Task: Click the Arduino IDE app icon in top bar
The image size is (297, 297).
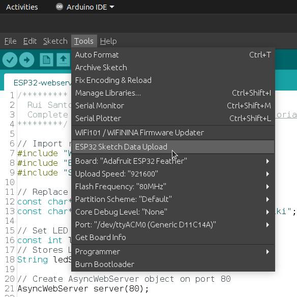Action: (60, 7)
